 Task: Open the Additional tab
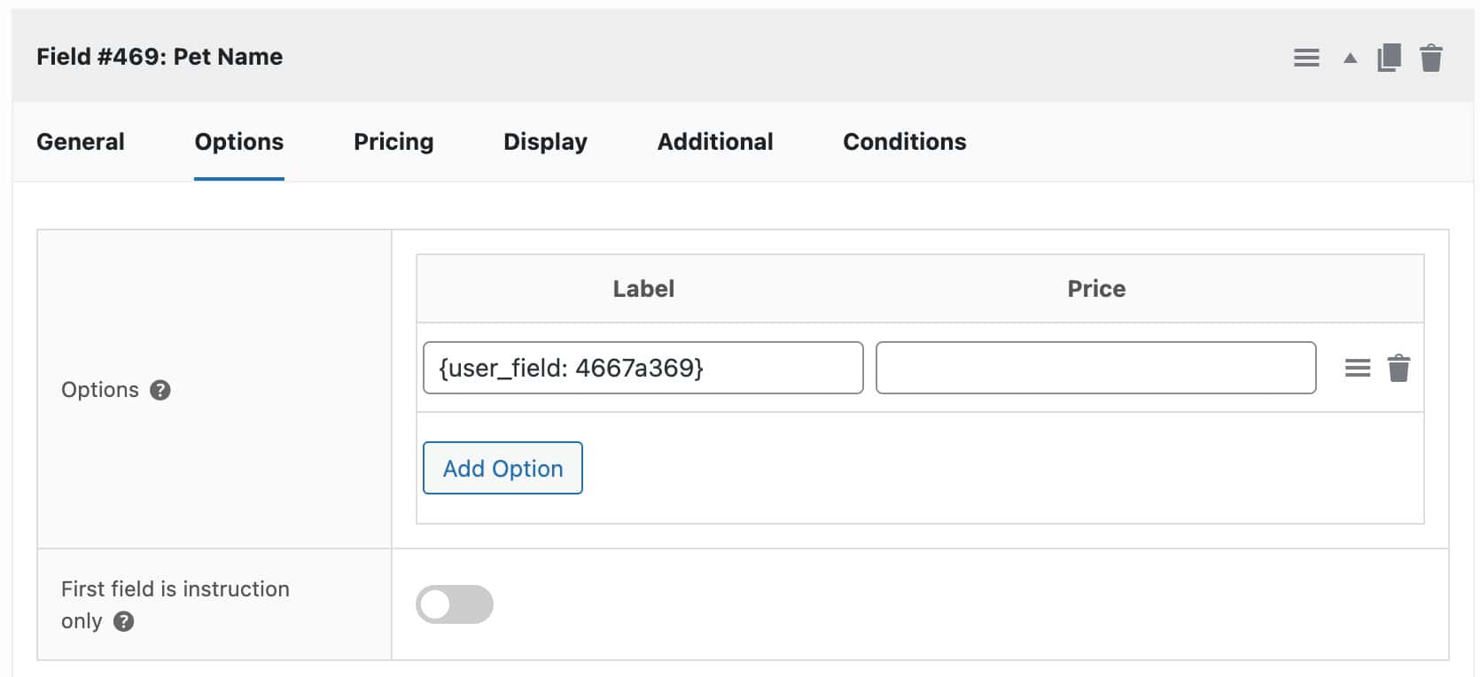[715, 142]
